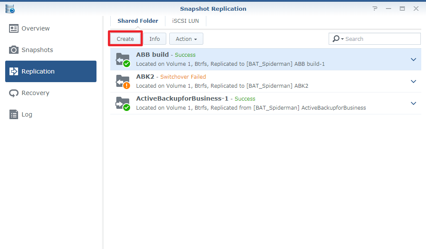
Task: Open the help question mark
Action: tap(375, 9)
